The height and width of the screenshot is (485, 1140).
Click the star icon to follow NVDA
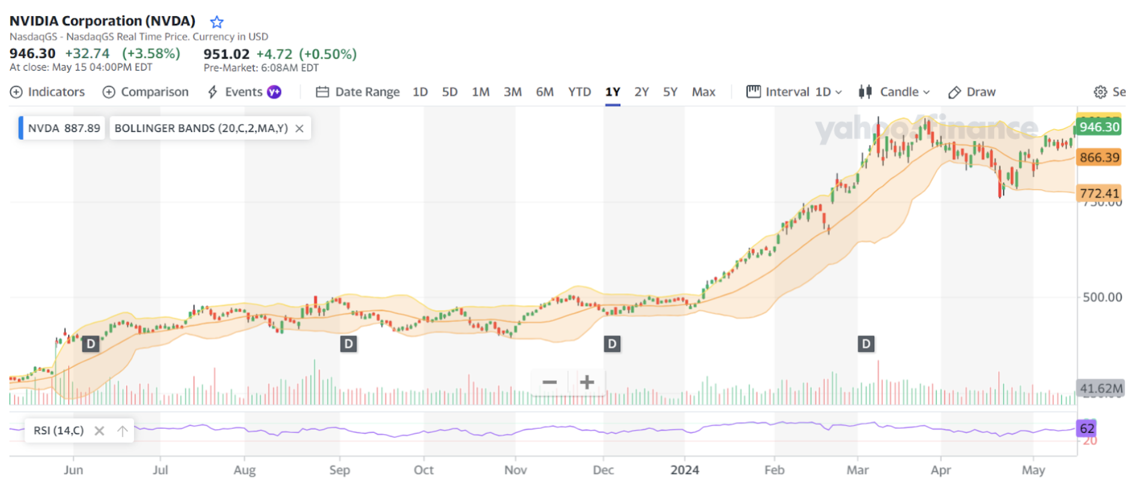(217, 22)
